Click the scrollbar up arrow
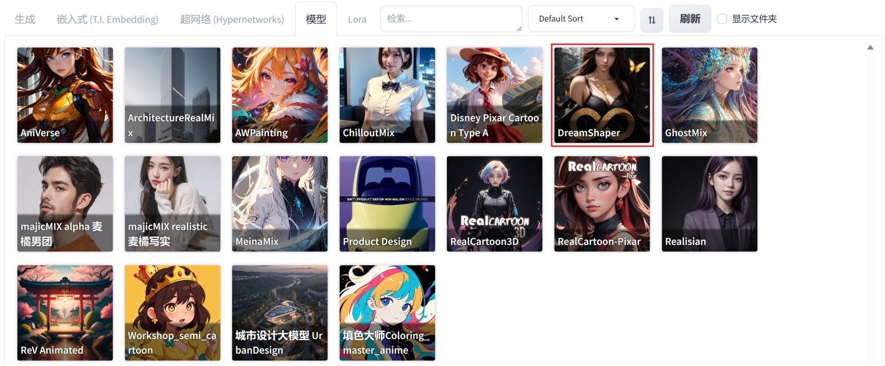885x366 pixels. tap(870, 47)
